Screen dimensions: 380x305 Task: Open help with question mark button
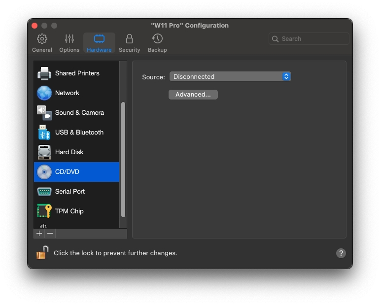[341, 253]
